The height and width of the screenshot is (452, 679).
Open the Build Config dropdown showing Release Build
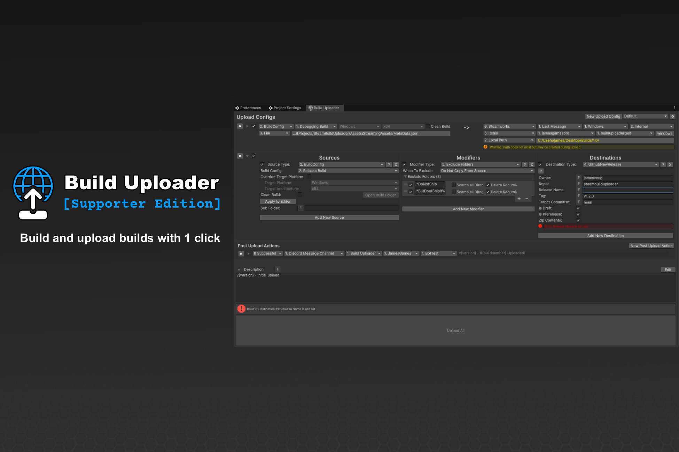(x=346, y=170)
